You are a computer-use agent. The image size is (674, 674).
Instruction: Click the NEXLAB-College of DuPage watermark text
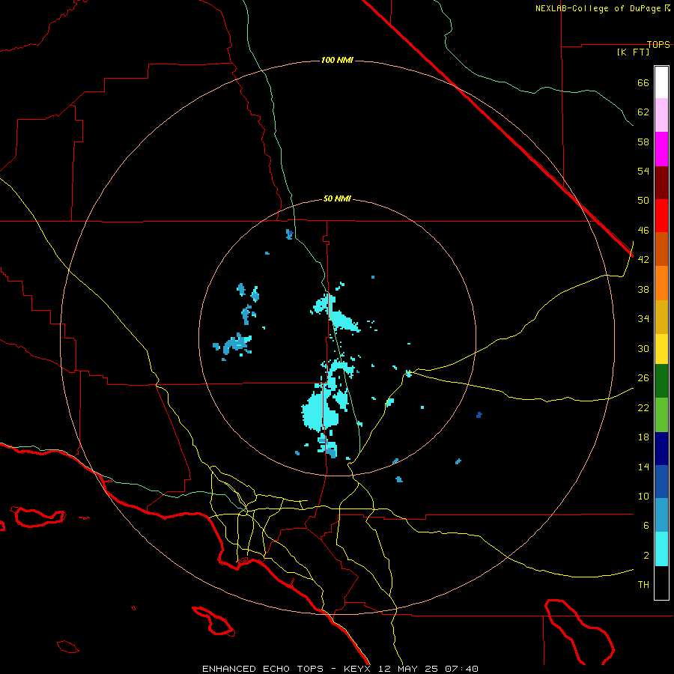[603, 8]
